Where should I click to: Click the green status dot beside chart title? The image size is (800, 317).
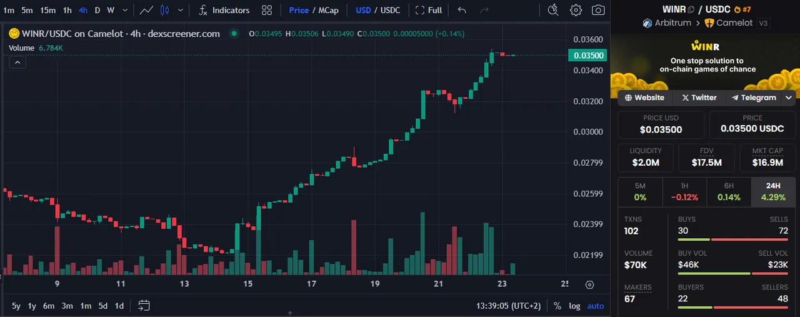(234, 34)
